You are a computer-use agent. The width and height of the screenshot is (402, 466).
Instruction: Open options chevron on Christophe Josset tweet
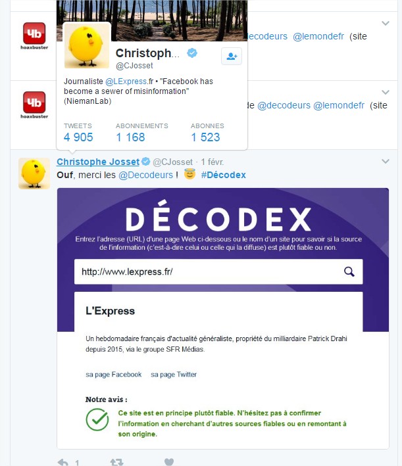[x=386, y=162]
